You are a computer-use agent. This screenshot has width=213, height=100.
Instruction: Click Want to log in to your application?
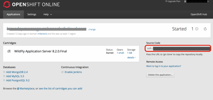163,66
